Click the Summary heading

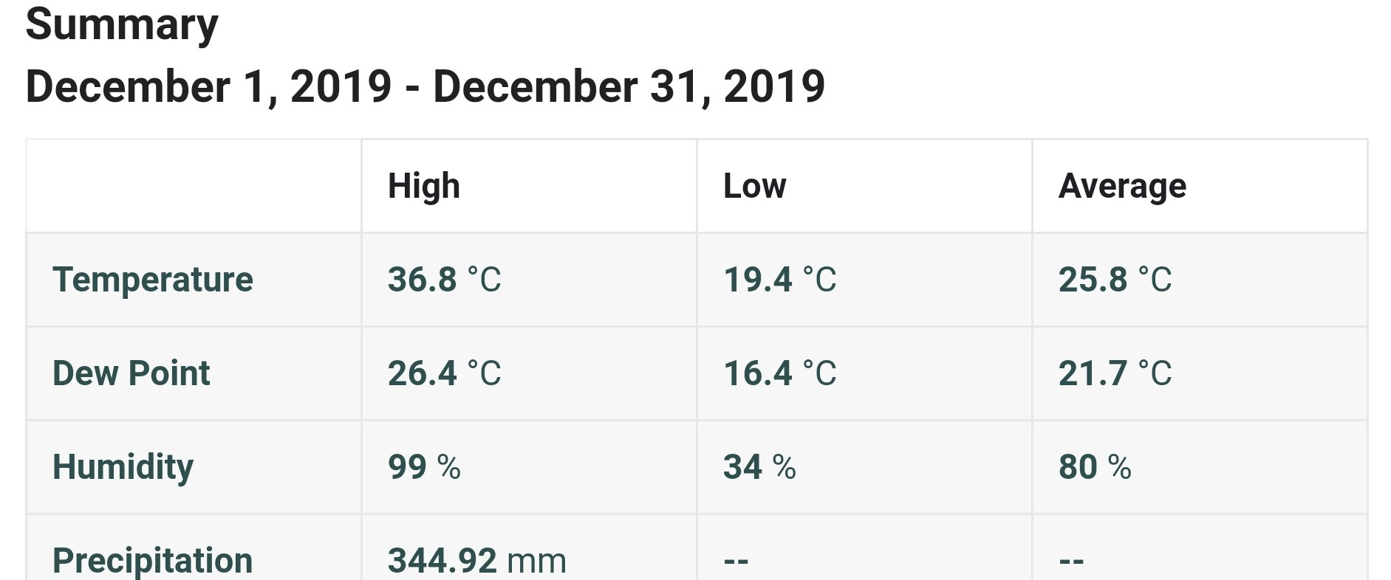point(122,25)
